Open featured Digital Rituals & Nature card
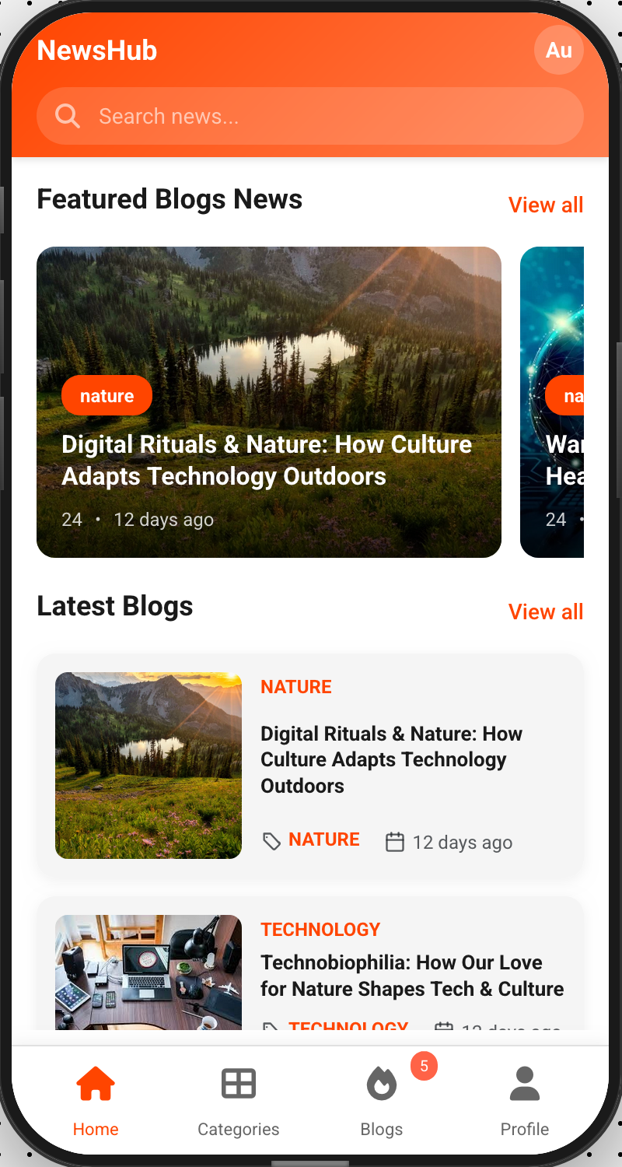This screenshot has width=622, height=1167. 269,402
